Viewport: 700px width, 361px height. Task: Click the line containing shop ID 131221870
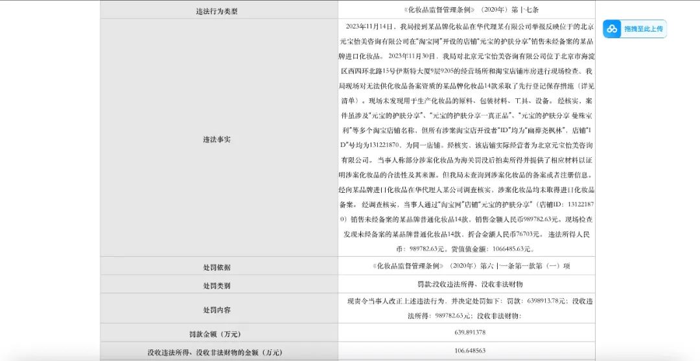[467, 146]
